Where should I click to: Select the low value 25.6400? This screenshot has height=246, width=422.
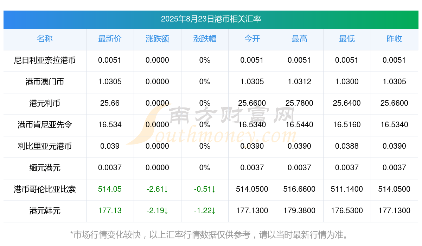[x=347, y=103]
